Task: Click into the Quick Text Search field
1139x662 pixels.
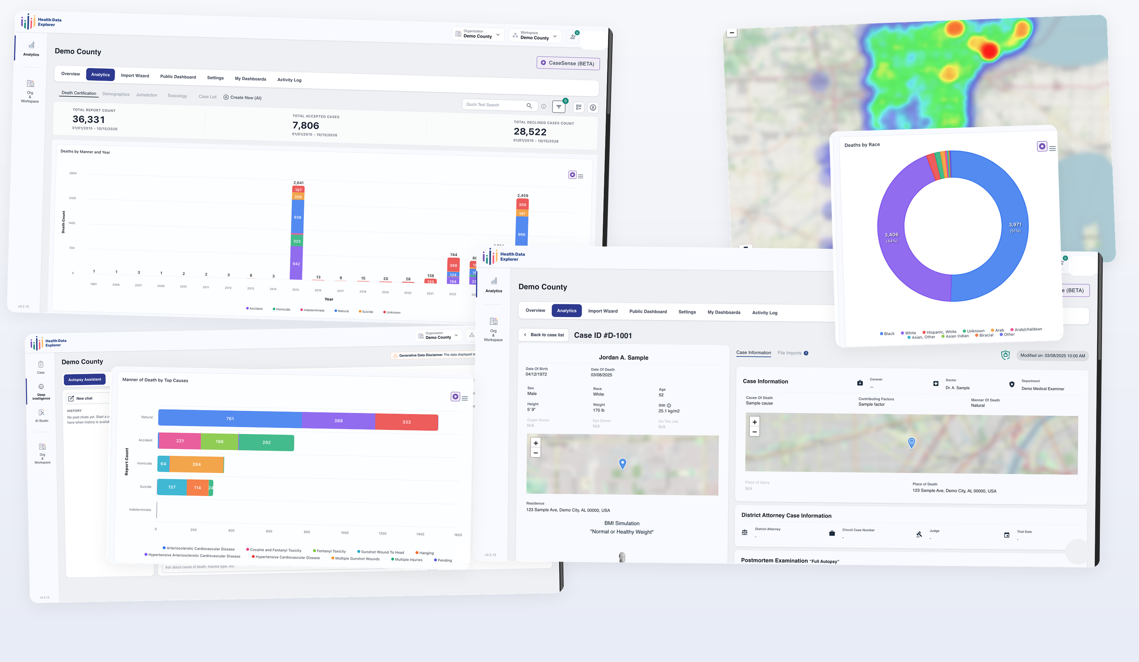Action: pos(499,105)
